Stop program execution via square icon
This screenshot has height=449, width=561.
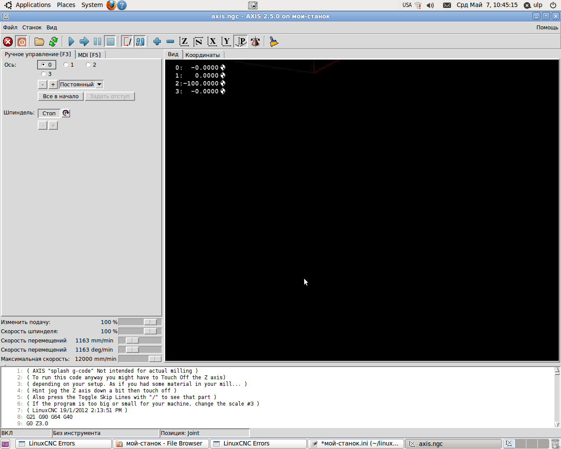(110, 42)
